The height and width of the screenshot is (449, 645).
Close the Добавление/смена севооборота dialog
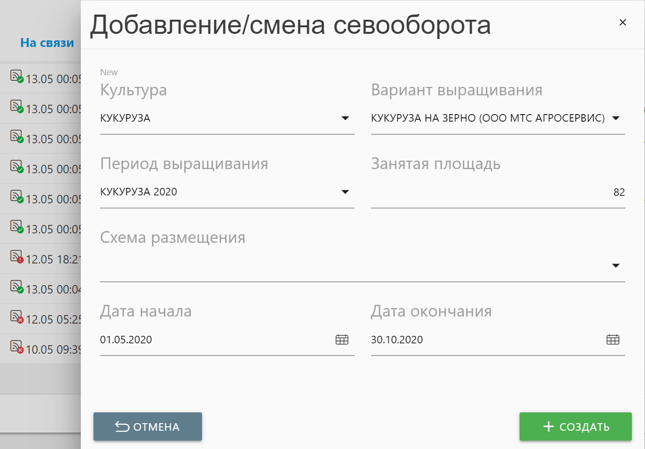(x=623, y=22)
